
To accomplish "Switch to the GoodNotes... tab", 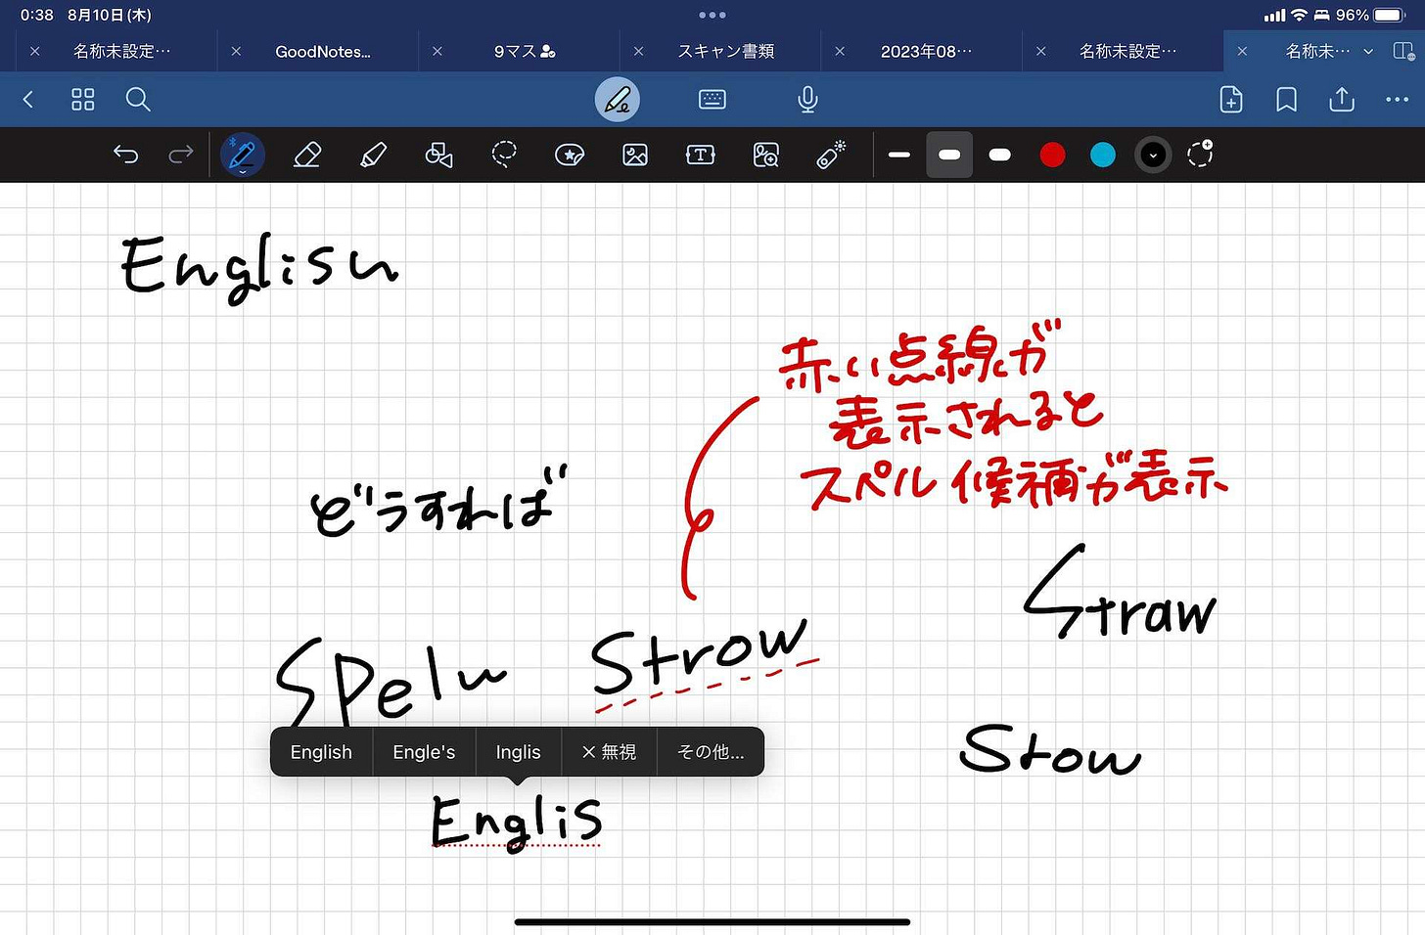I will 323,51.
